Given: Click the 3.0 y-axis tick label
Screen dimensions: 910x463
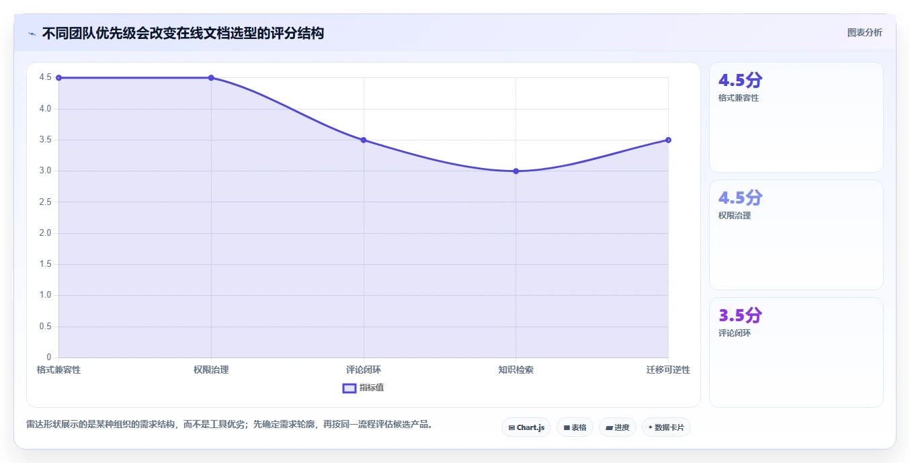Looking at the screenshot, I should [45, 171].
